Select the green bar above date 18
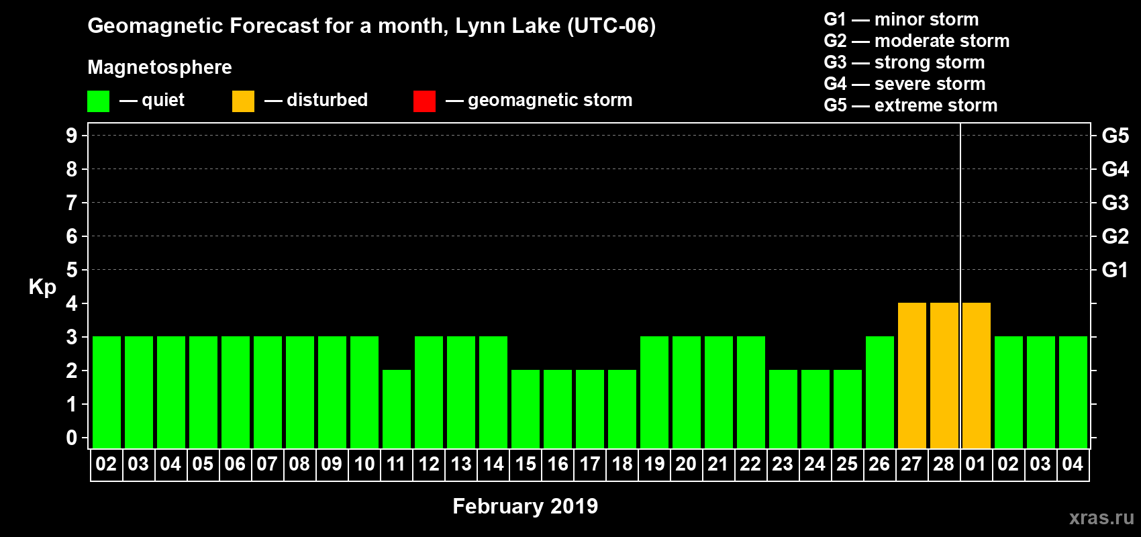Viewport: 1141px width, 537px height. (x=622, y=409)
